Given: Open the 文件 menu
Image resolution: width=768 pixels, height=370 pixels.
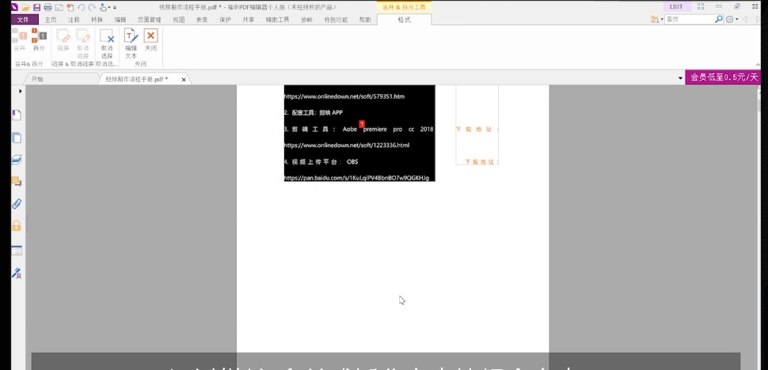Looking at the screenshot, I should click(24, 20).
